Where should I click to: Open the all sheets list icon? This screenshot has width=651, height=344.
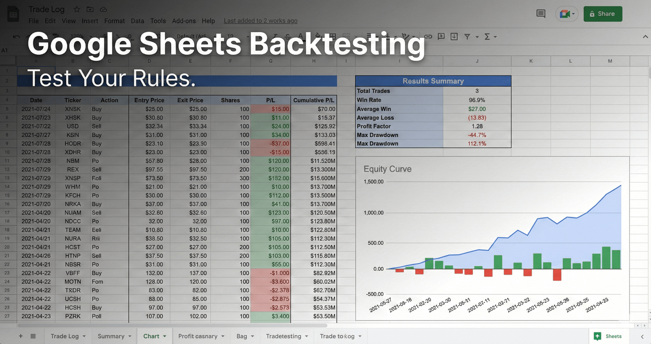pyautogui.click(x=33, y=336)
